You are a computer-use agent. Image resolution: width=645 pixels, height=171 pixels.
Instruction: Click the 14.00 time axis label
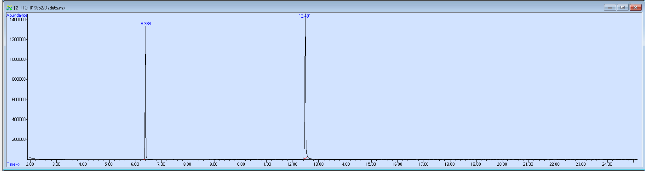point(345,164)
